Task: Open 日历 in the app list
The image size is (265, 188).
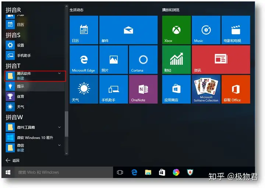Action: 35,25
